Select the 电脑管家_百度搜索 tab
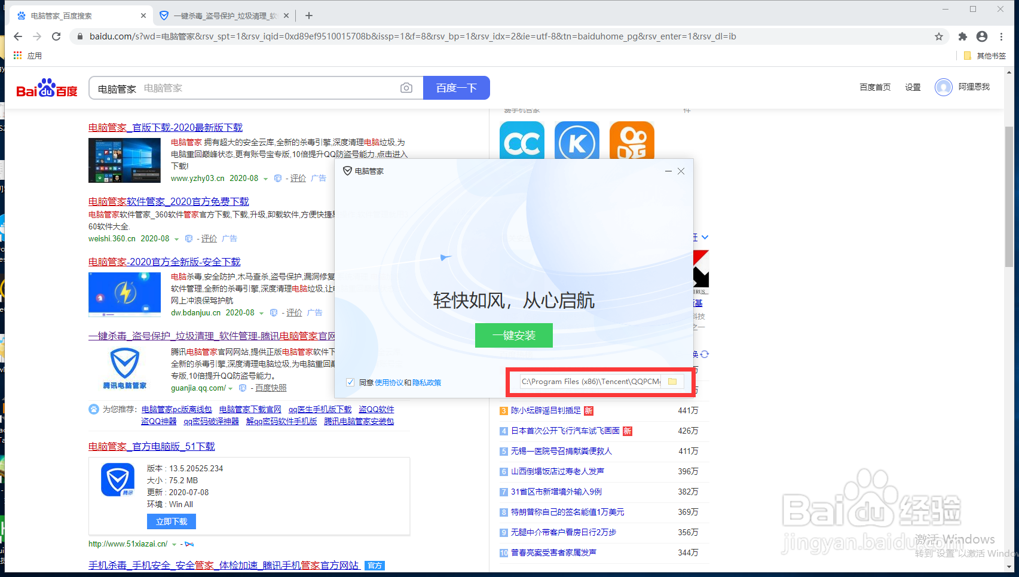This screenshot has height=577, width=1019. [78, 16]
